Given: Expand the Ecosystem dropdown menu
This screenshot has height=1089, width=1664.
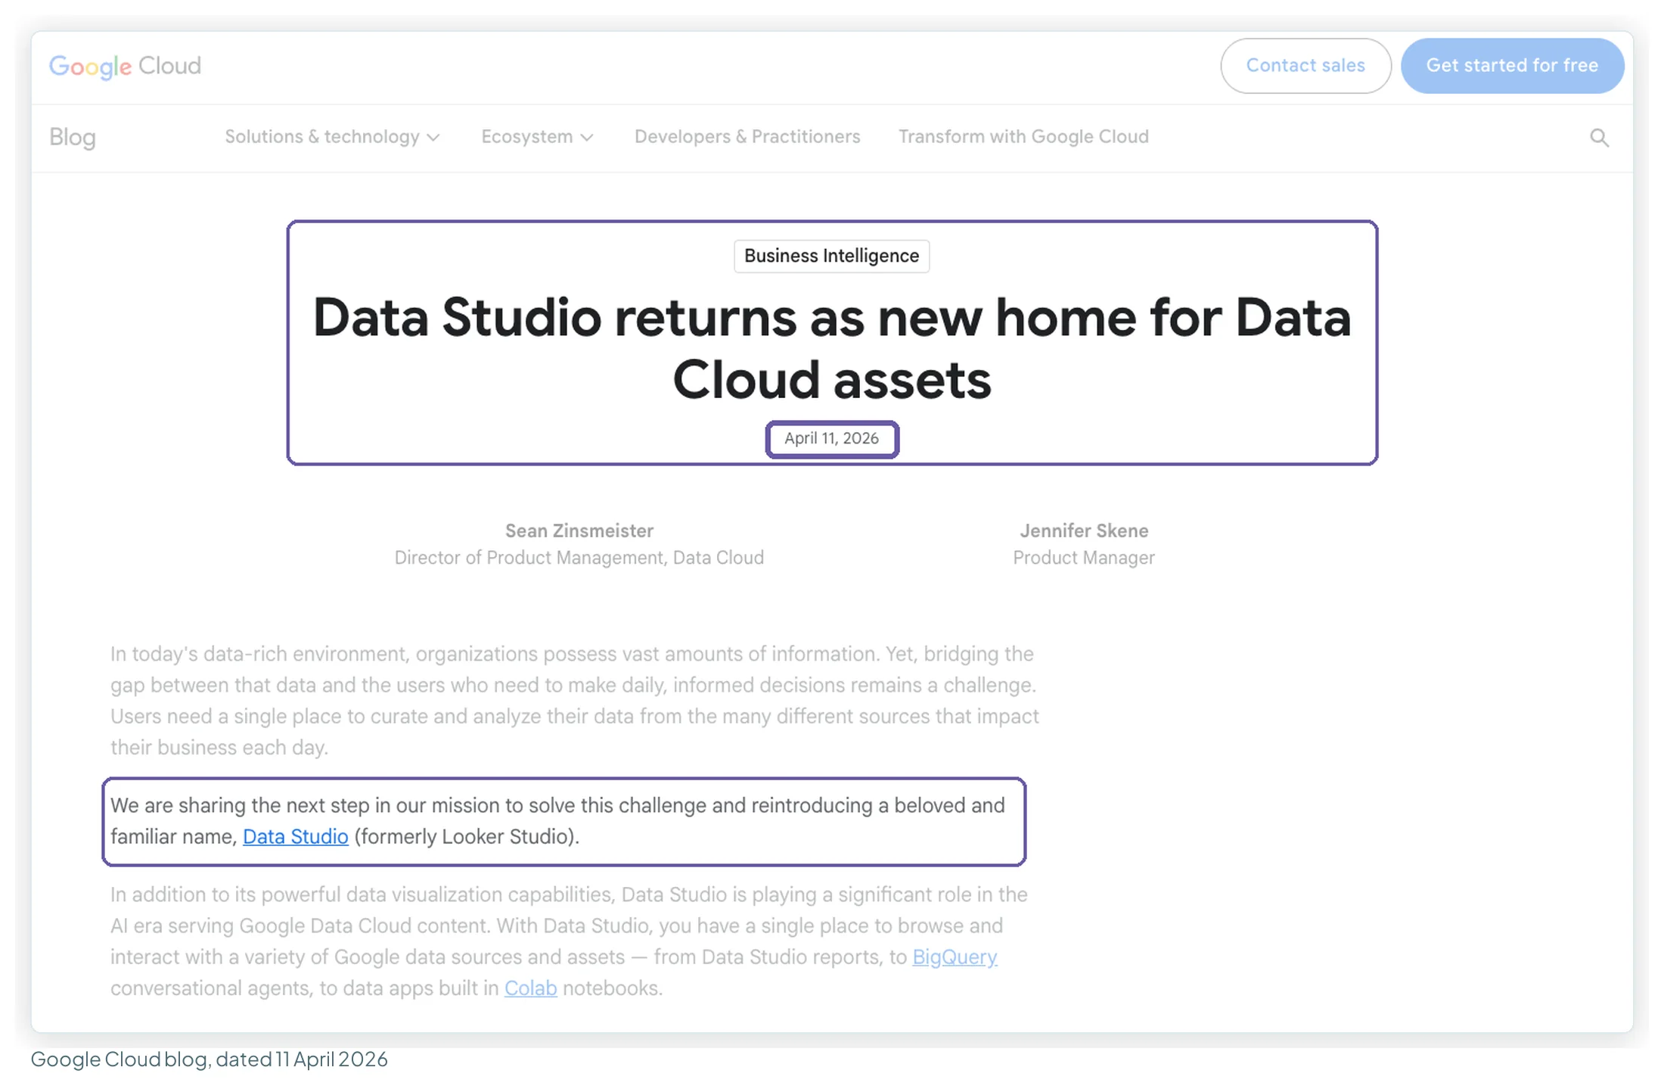Looking at the screenshot, I should click(x=537, y=137).
